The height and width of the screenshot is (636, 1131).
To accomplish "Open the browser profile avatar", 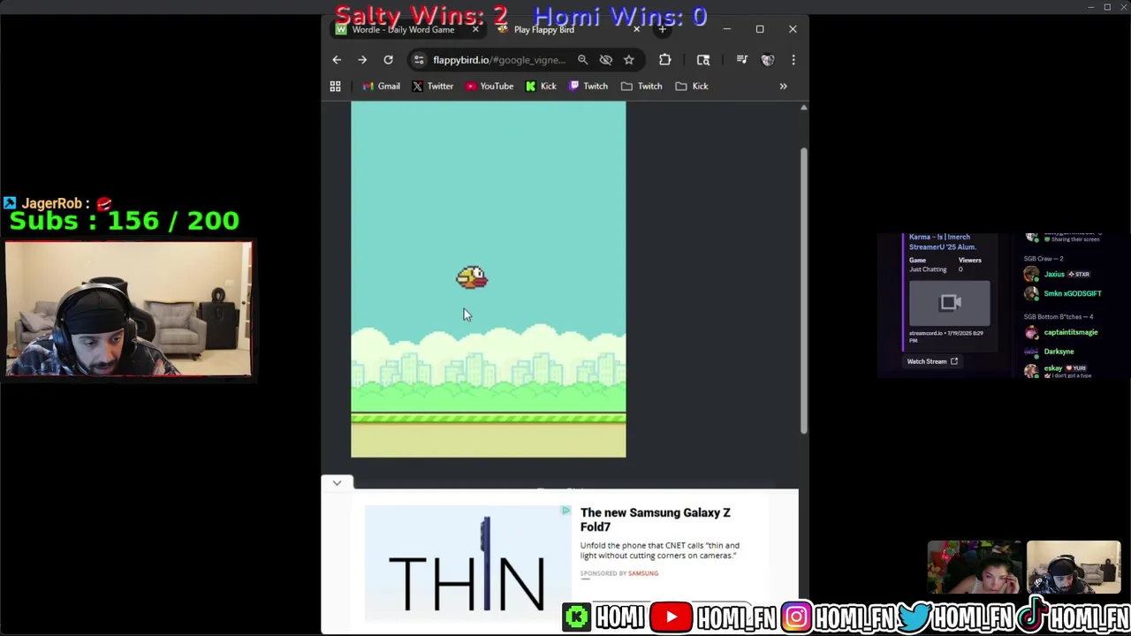I will (768, 60).
